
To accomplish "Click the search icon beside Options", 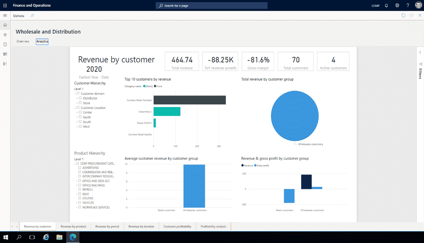I will [32, 16].
